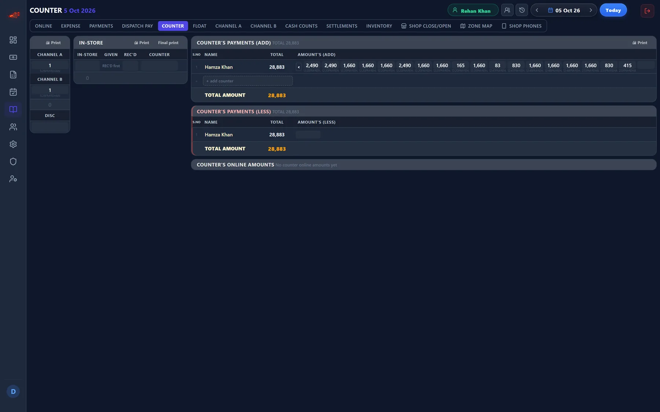The image size is (660, 412).
Task: Switch to the EXPENSE tab
Action: [71, 26]
